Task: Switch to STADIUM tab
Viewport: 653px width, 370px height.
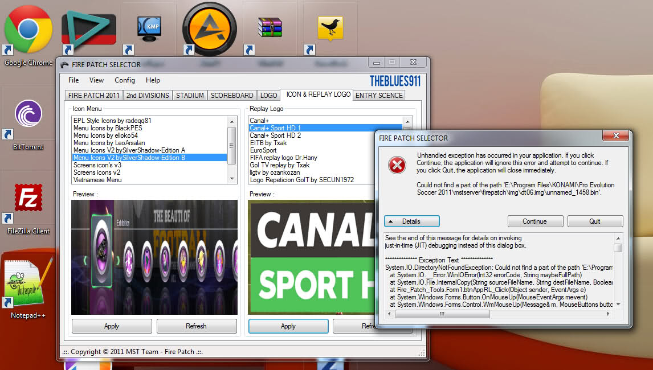Action: tap(190, 95)
